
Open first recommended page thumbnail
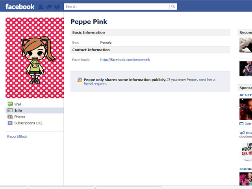click(246, 45)
